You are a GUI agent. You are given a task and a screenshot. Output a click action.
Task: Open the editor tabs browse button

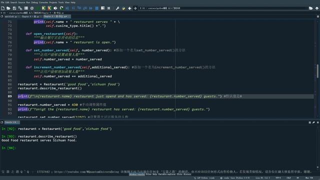pyautogui.click(x=2, y=16)
